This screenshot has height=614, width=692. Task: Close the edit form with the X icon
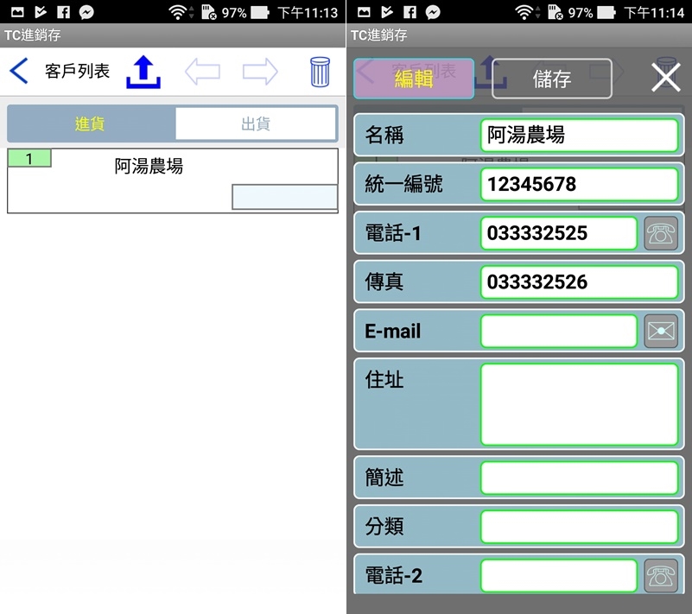(x=666, y=77)
